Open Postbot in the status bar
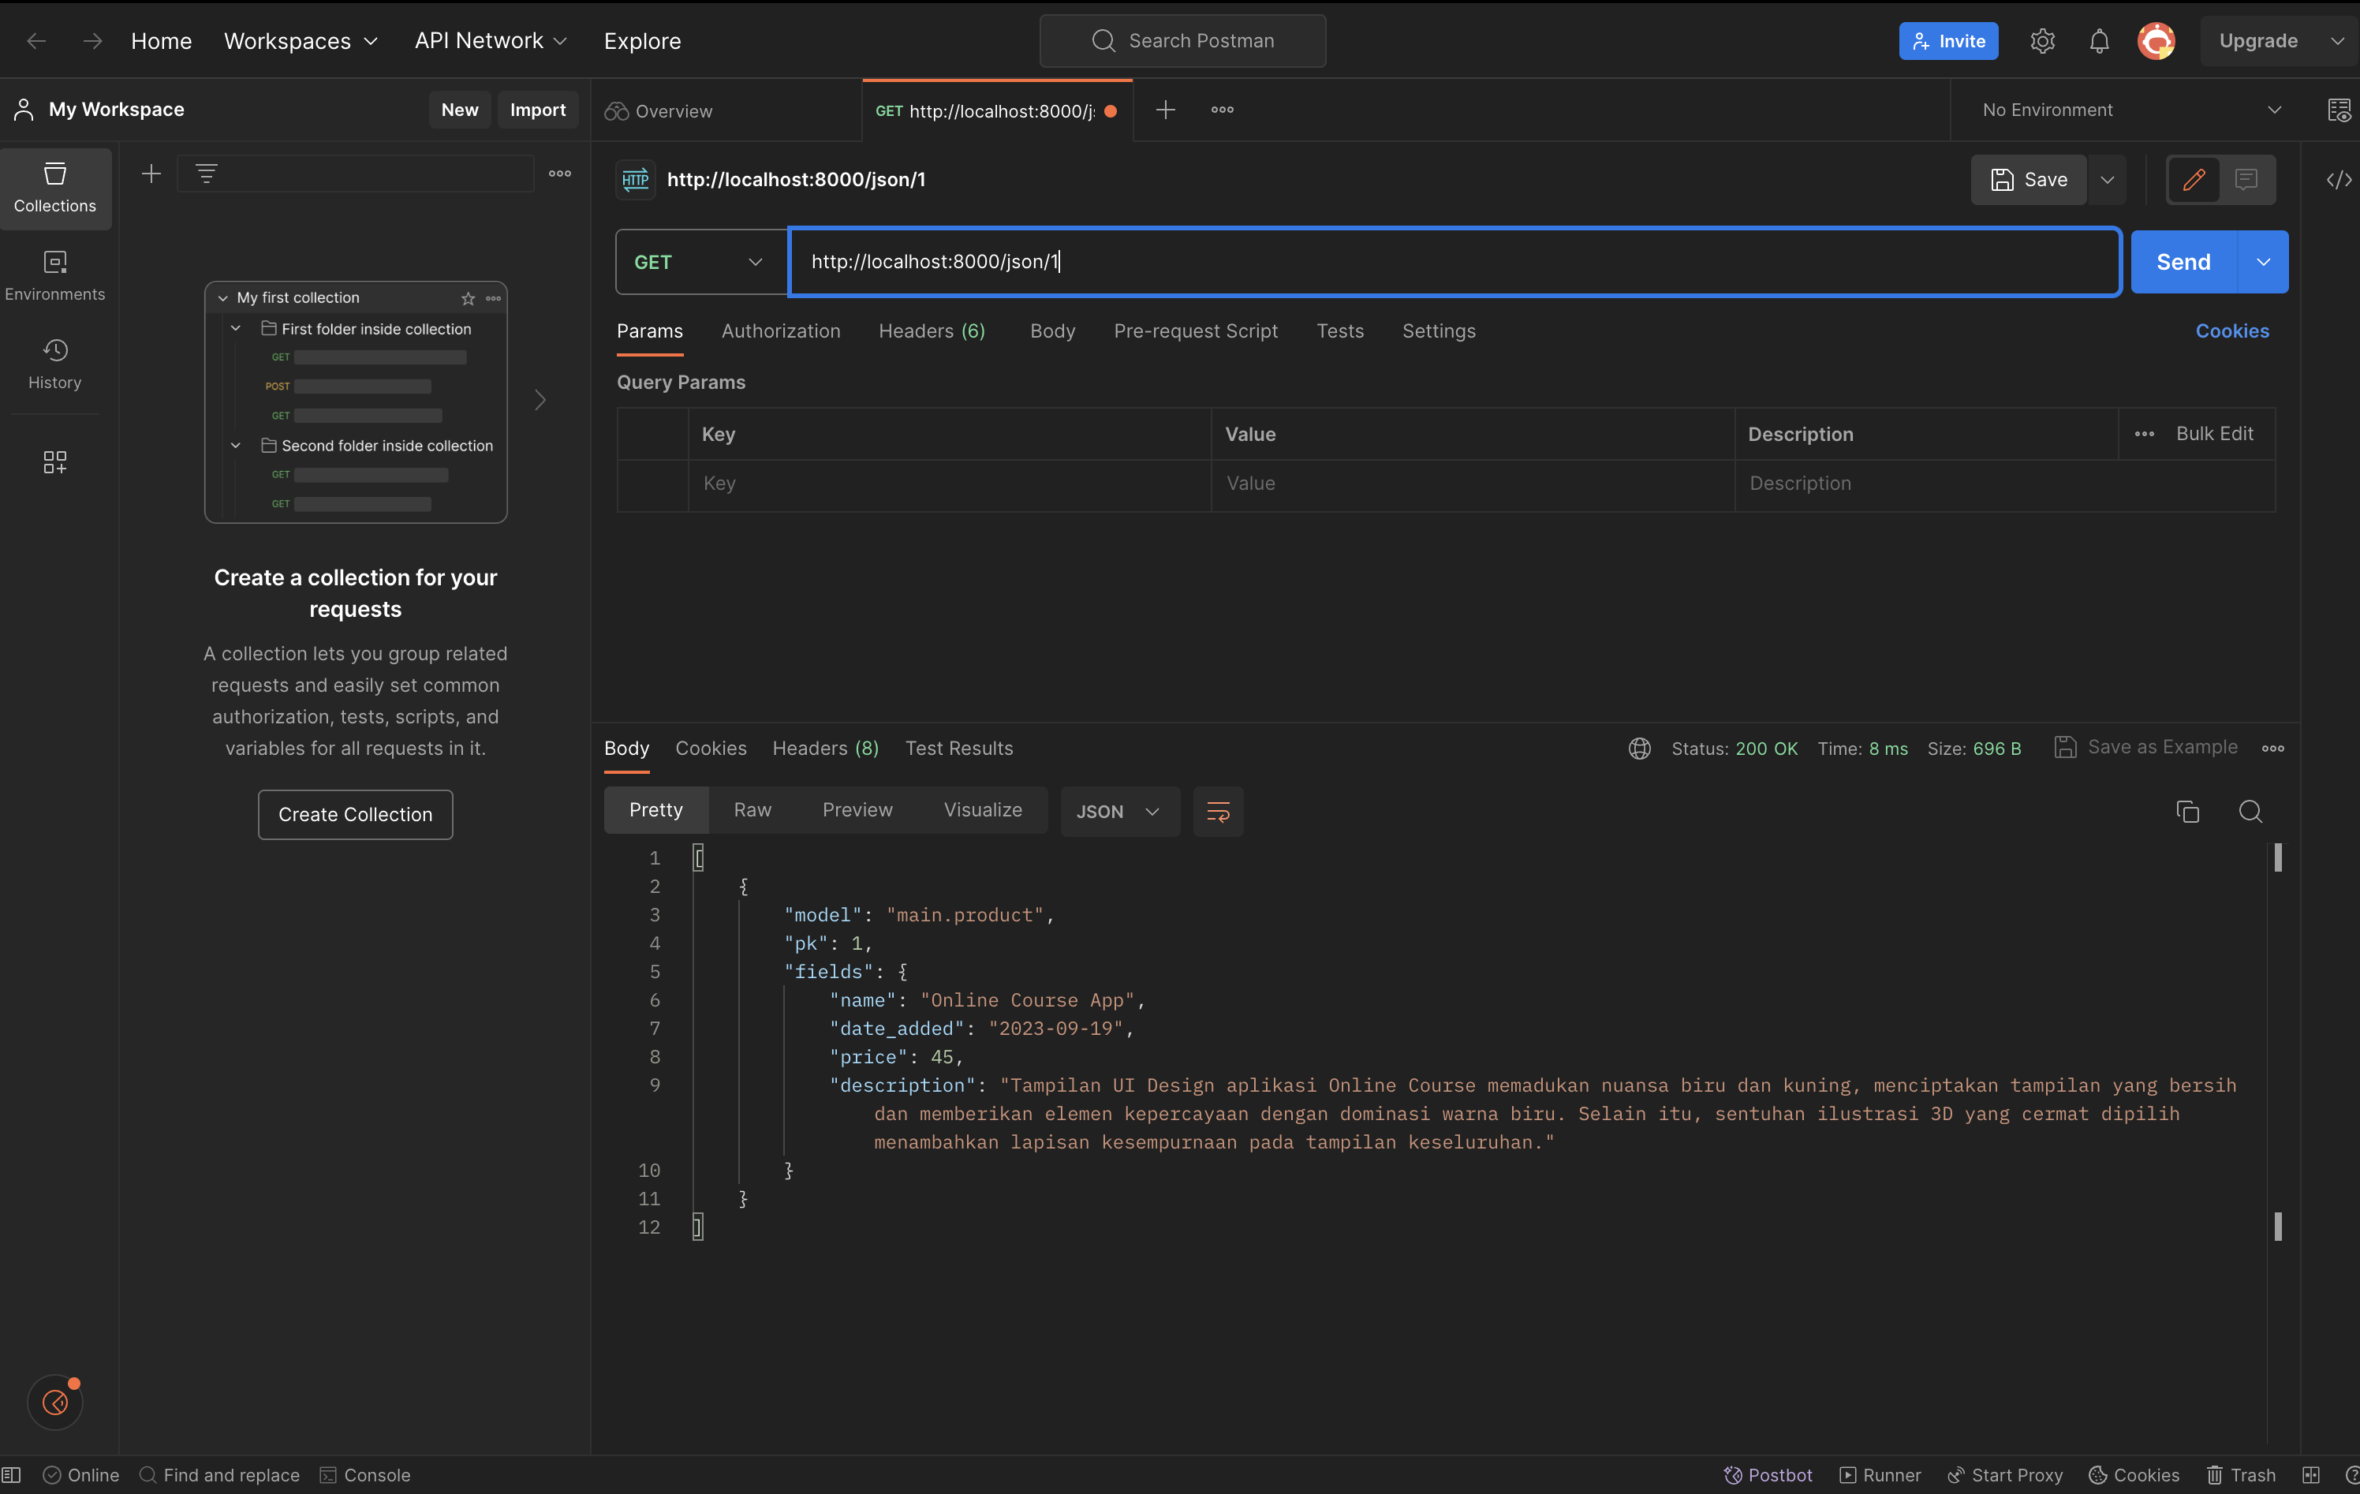 tap(1768, 1474)
